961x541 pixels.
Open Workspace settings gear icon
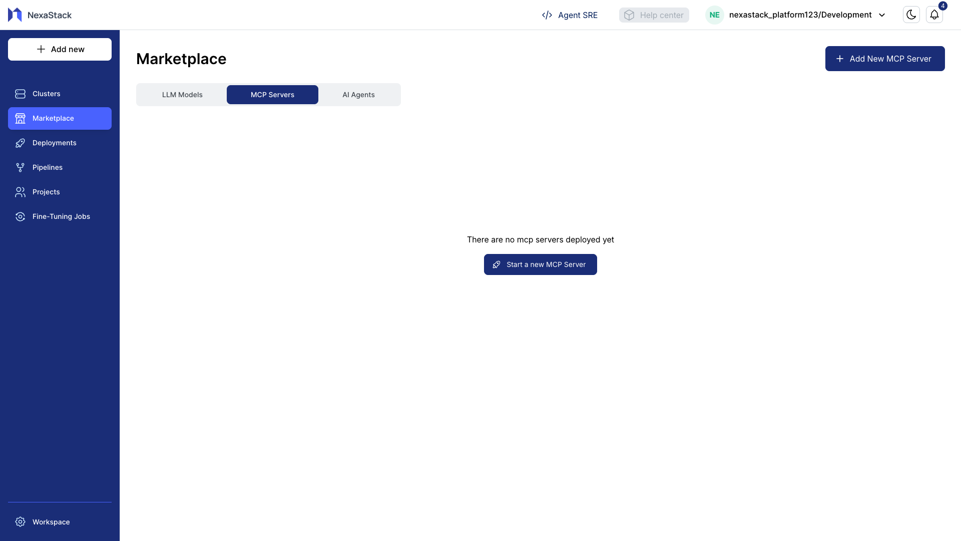[x=20, y=522]
